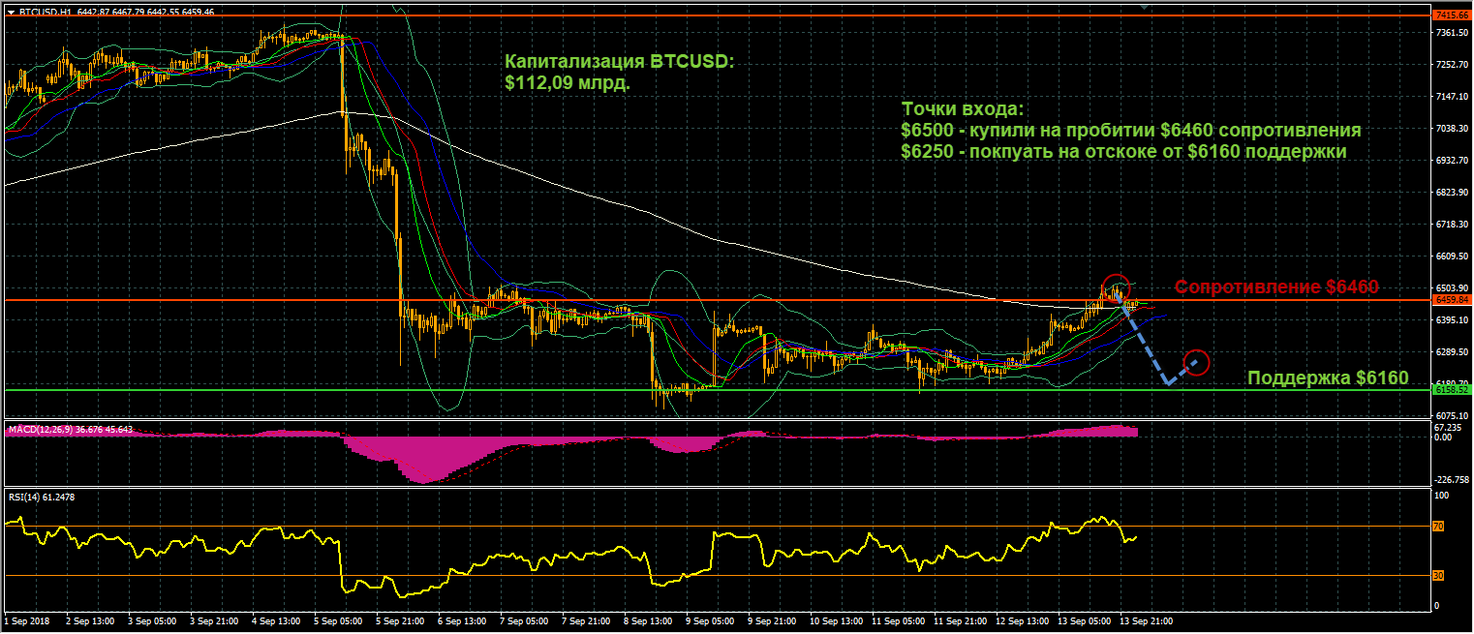The width and height of the screenshot is (1474, 634).
Task: Click the BTCUSD,H1 chart title text
Action: 44,12
